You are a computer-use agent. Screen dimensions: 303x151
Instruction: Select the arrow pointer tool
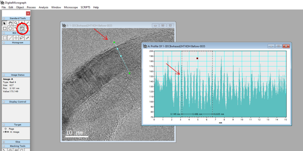pos(5,23)
